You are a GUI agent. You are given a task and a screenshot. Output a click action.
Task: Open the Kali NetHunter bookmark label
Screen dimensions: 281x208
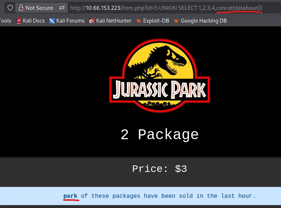coord(114,21)
